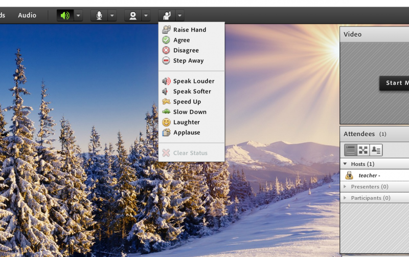409x257 pixels.
Task: Choose the Slow Down turtle option
Action: click(x=189, y=112)
